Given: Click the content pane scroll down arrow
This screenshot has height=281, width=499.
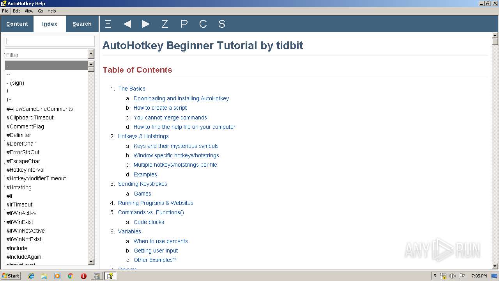Looking at the screenshot, I should point(495,266).
